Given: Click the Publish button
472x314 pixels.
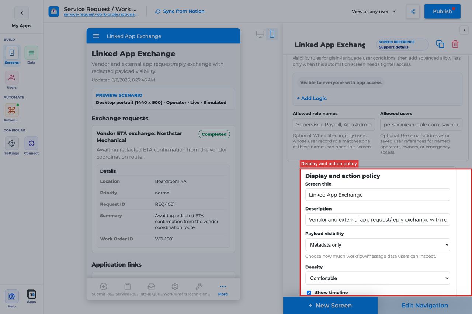Looking at the screenshot, I should click(442, 11).
